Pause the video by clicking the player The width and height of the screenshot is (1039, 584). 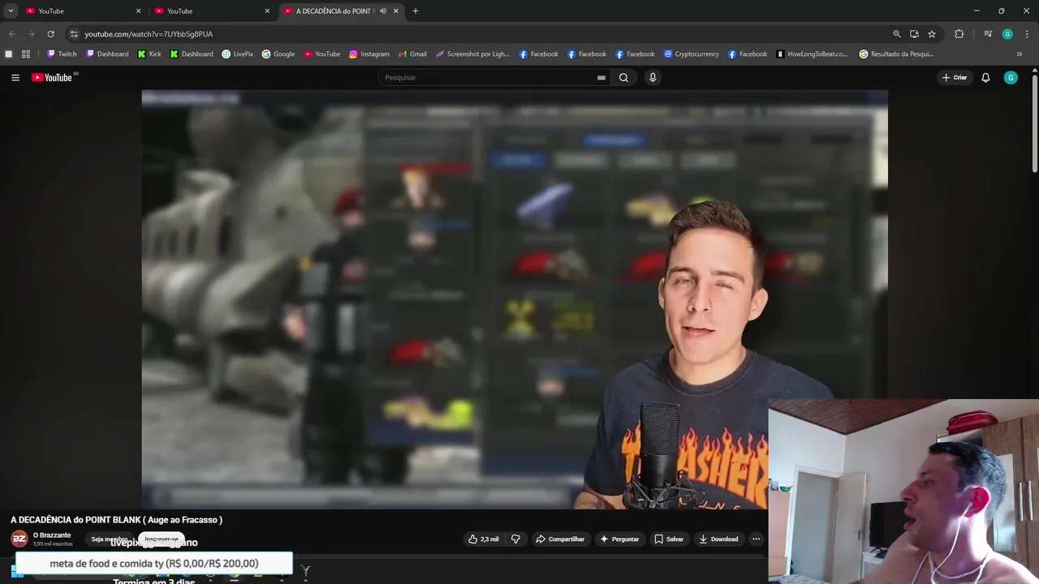click(x=515, y=298)
